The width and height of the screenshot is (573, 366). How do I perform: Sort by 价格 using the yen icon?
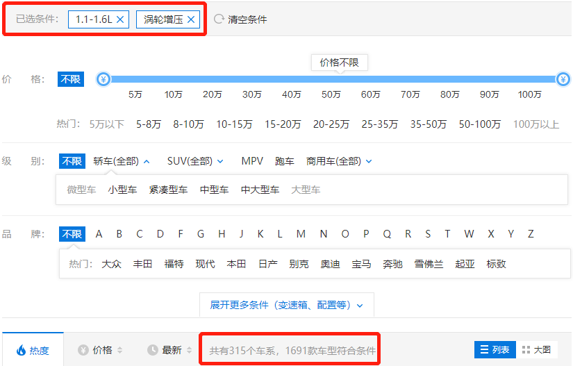83,350
